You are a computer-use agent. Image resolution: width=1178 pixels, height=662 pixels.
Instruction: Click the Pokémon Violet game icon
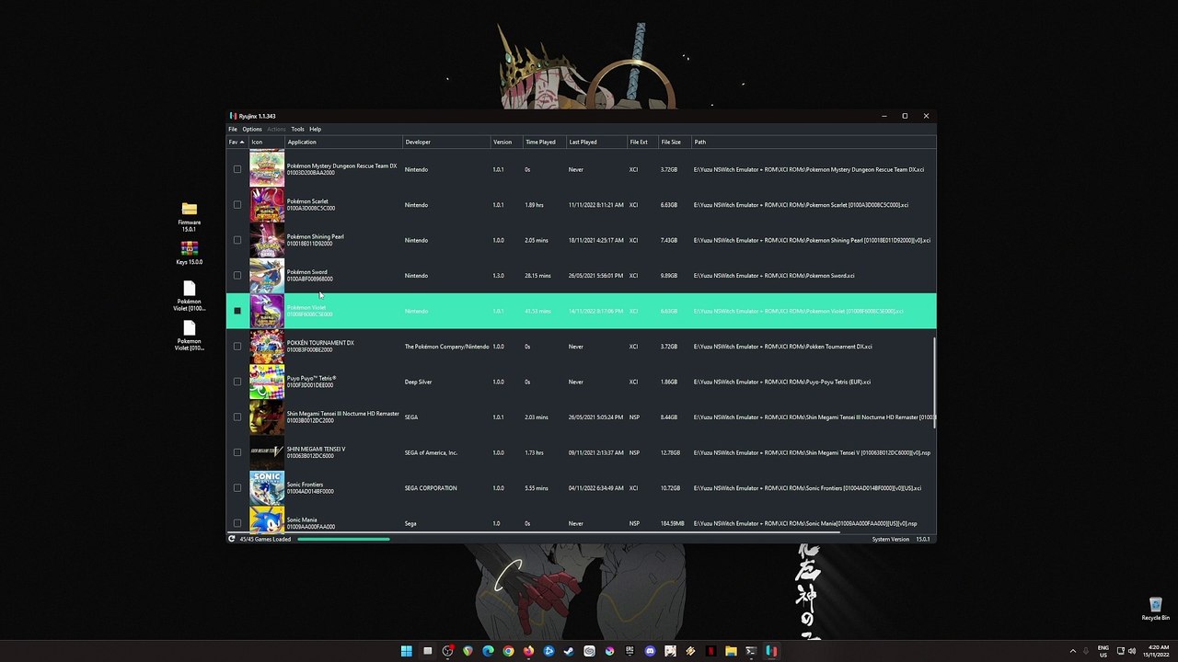(x=267, y=311)
